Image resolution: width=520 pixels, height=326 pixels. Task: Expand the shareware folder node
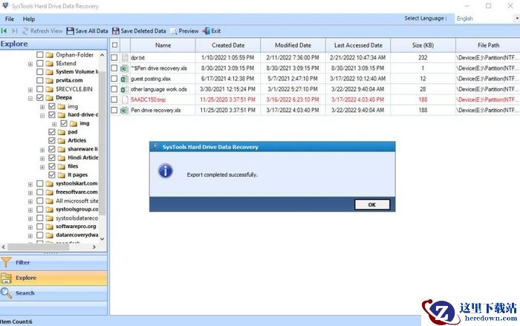tap(42, 150)
